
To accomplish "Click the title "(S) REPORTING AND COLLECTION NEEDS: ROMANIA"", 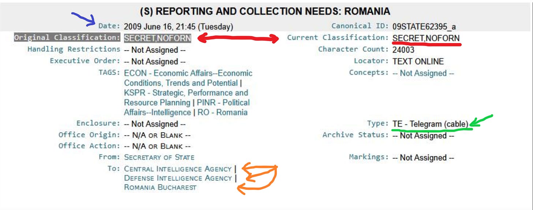I will 265,11.
